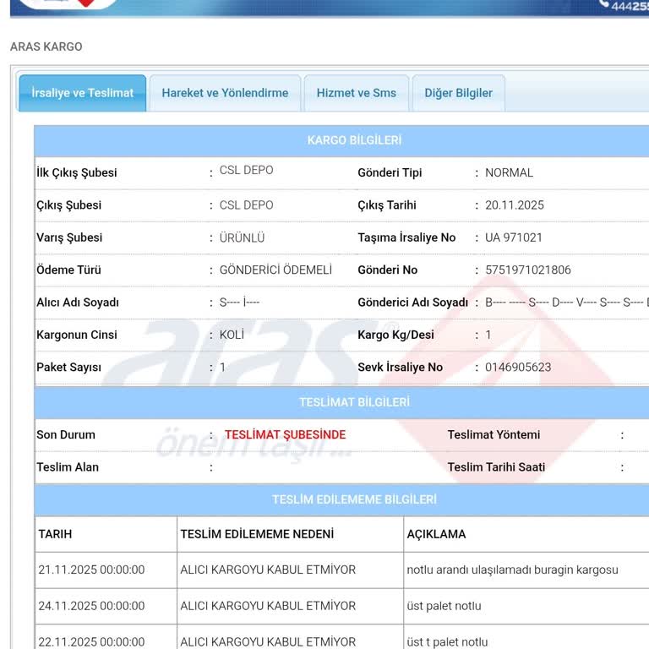Click the İlk Çıkış Şubesi label

coord(77,172)
